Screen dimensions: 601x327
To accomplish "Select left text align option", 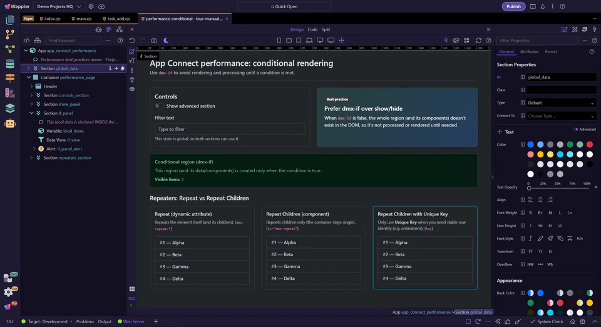I will coord(530,200).
